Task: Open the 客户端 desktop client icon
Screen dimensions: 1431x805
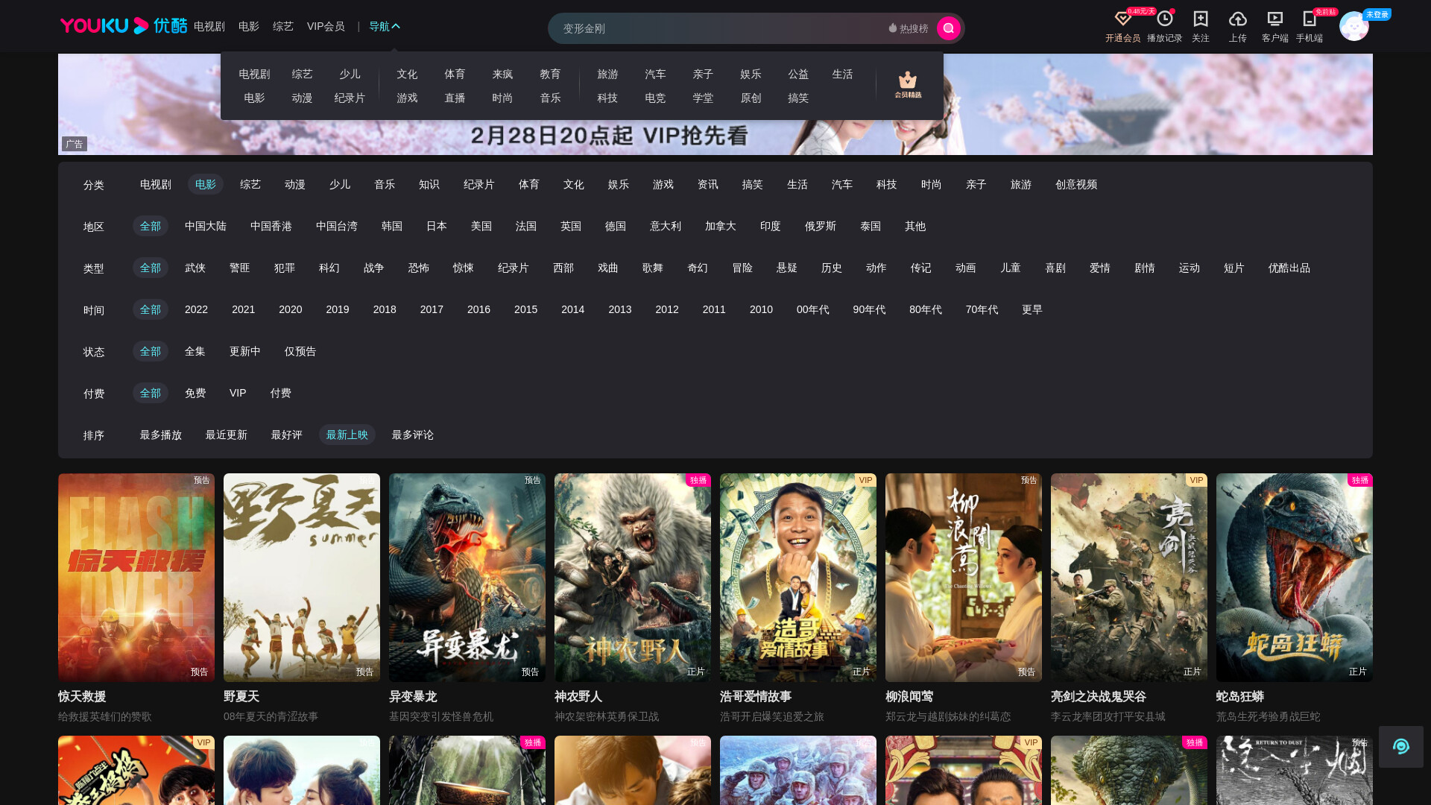Action: pyautogui.click(x=1274, y=19)
